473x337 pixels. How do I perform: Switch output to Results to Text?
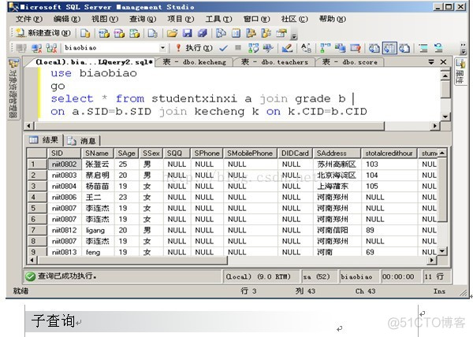pos(374,48)
